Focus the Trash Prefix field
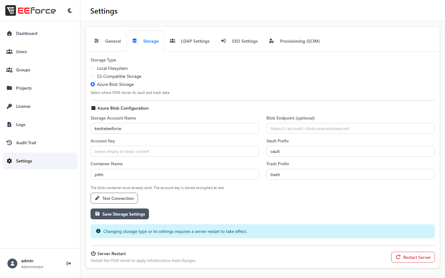 (350, 175)
